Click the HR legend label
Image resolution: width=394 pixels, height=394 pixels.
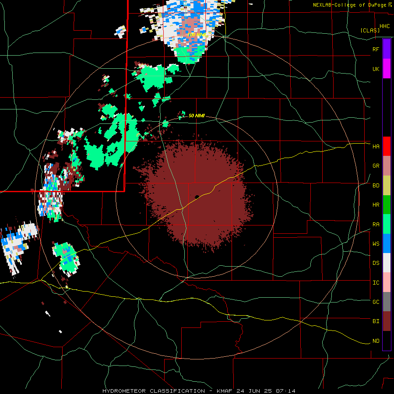click(376, 205)
